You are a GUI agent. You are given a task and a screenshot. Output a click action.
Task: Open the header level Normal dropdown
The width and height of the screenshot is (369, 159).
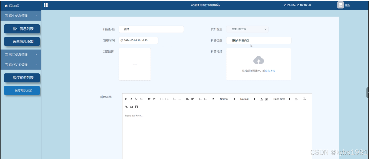(248, 99)
